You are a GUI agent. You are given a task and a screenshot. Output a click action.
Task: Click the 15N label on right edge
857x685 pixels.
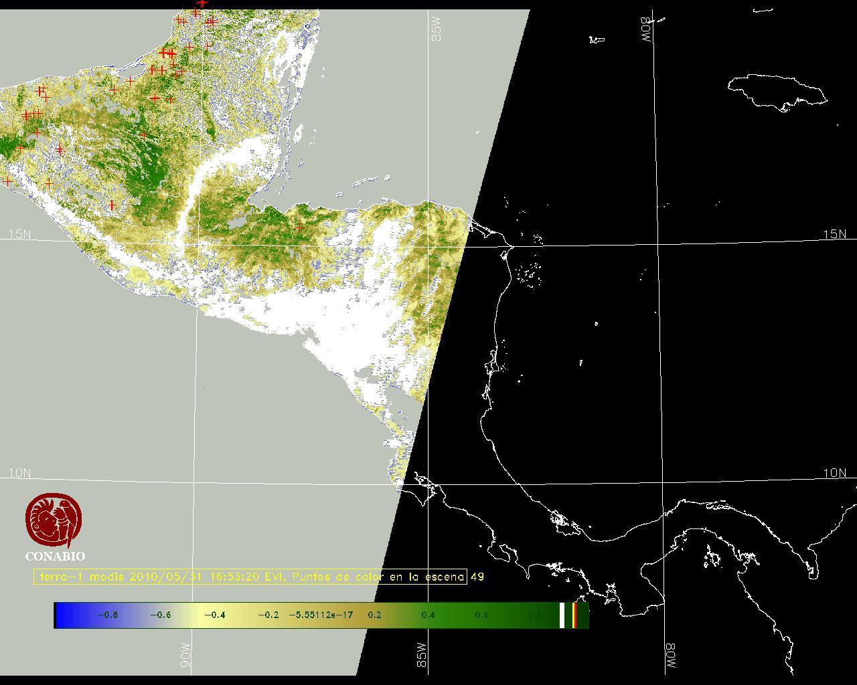pyautogui.click(x=834, y=234)
